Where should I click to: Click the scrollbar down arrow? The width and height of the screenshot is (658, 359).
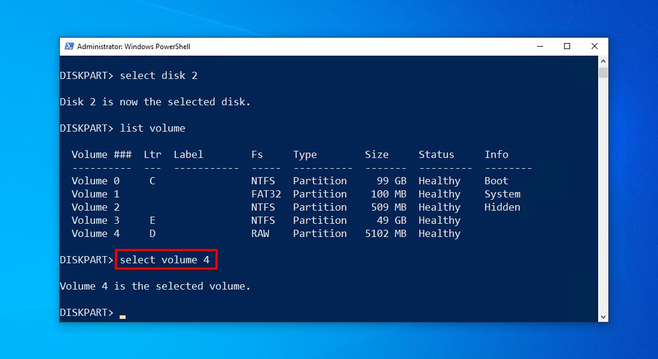point(603,317)
